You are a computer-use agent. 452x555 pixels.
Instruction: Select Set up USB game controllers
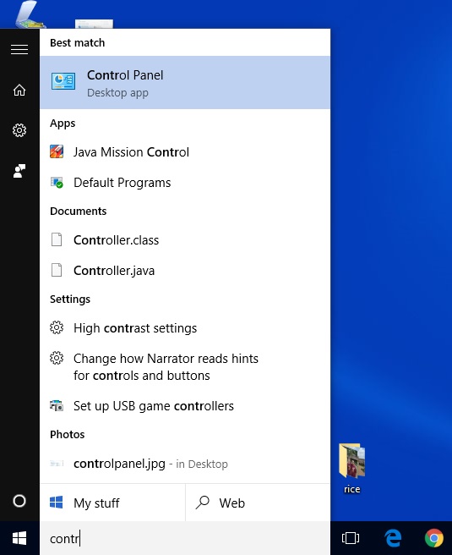coord(185,406)
